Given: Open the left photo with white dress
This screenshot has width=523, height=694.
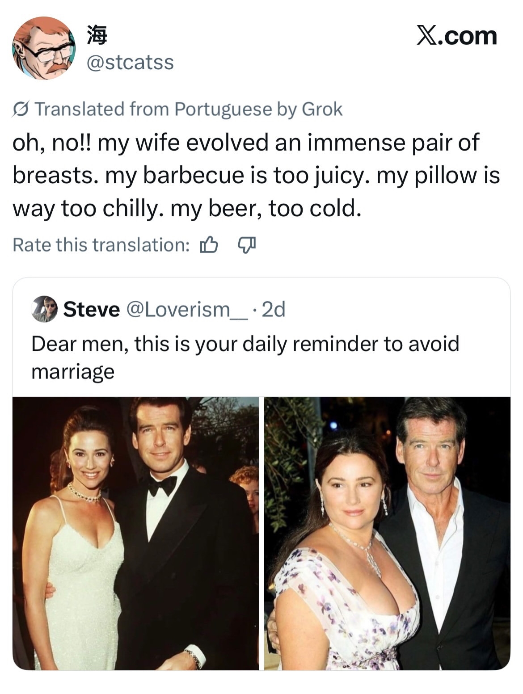Looking at the screenshot, I should coord(135,533).
